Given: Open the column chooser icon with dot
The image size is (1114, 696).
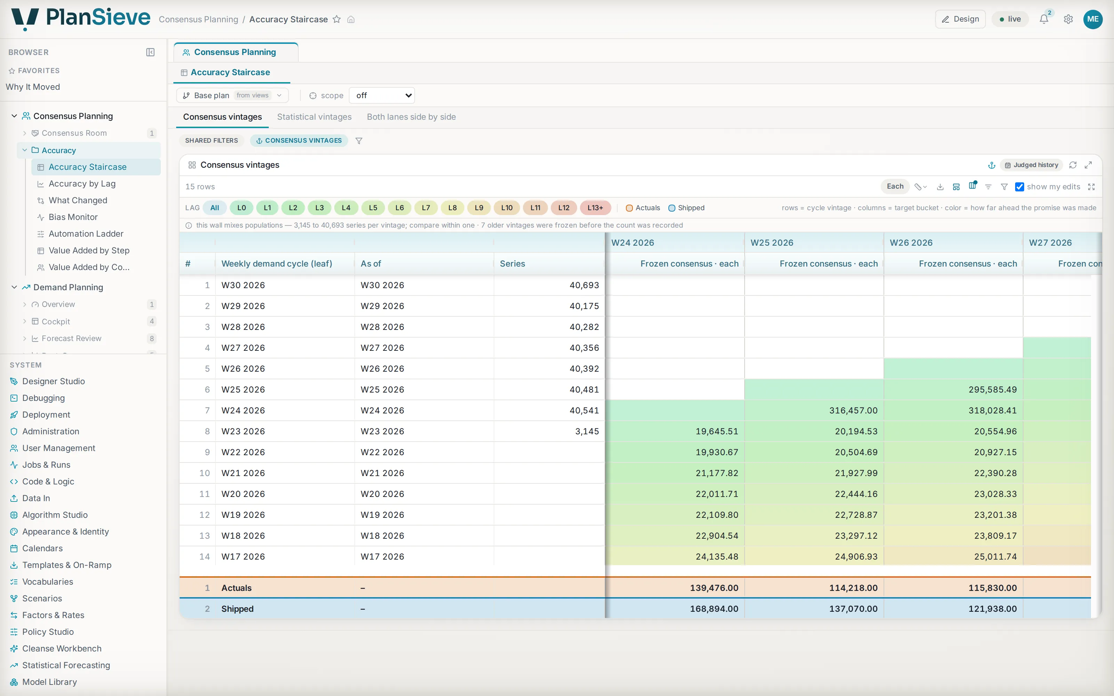Looking at the screenshot, I should point(972,185).
